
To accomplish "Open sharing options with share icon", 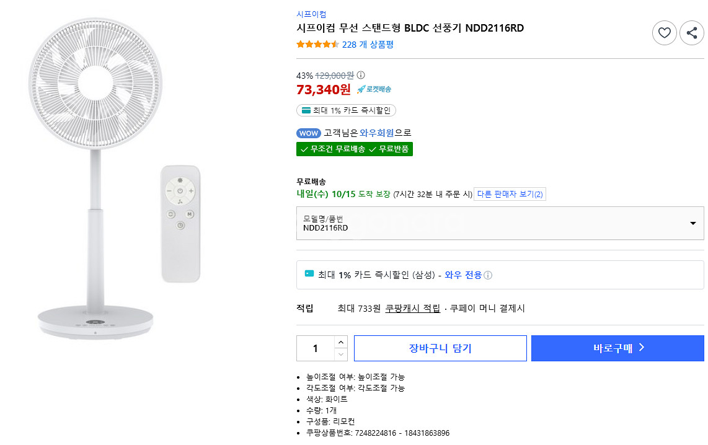I will [691, 33].
